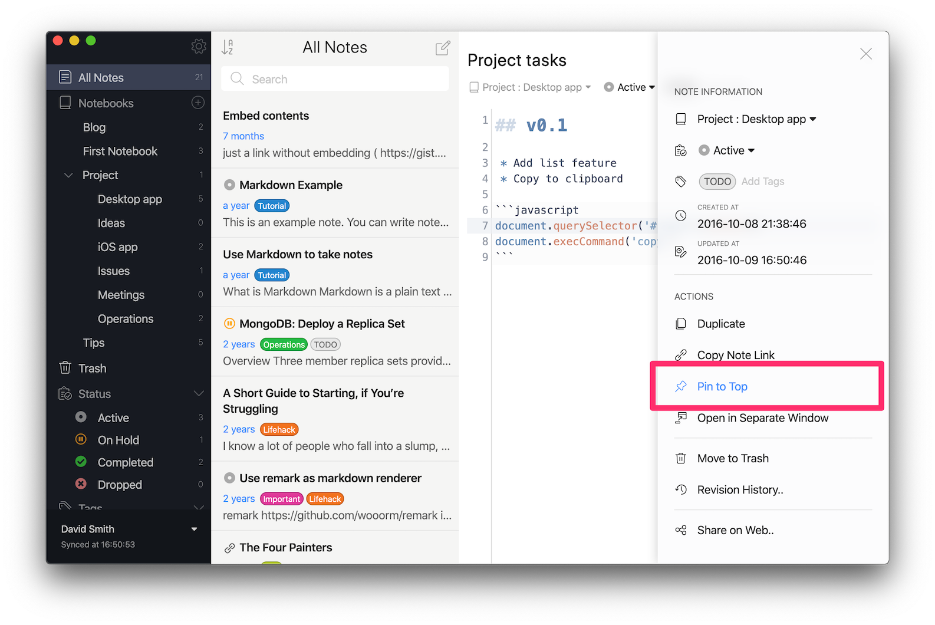The image size is (935, 625).
Task: Click the Revision History clock icon
Action: pos(681,489)
